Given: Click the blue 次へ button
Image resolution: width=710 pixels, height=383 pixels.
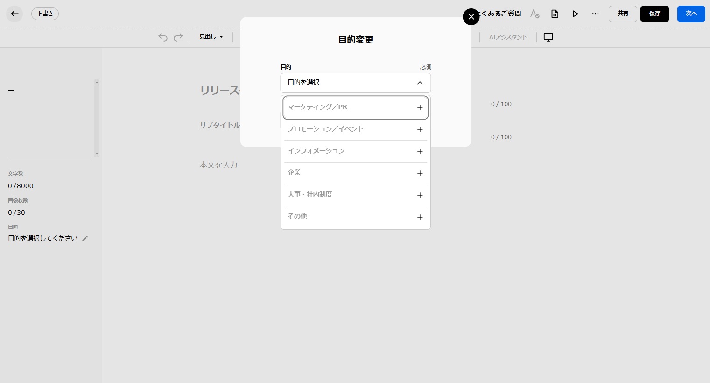Looking at the screenshot, I should pos(691,14).
